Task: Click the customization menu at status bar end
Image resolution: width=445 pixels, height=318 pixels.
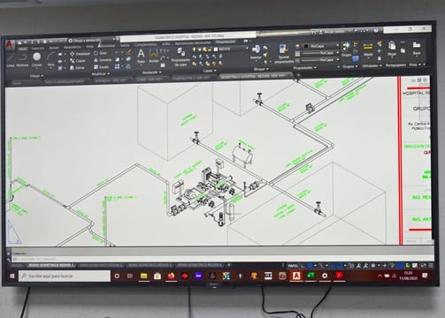Action: click(x=431, y=265)
